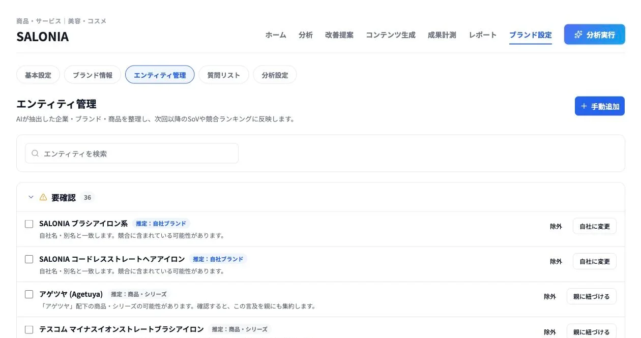Collapse the 要確認 section chevron

(31, 197)
